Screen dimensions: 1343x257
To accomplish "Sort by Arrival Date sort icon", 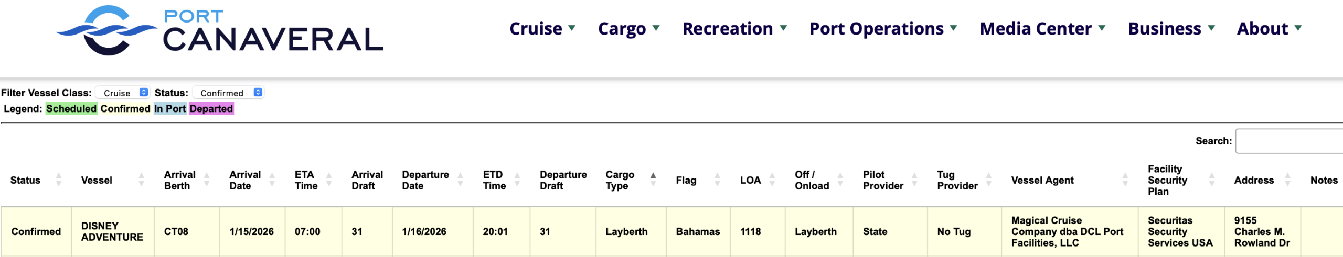I will tap(272, 180).
